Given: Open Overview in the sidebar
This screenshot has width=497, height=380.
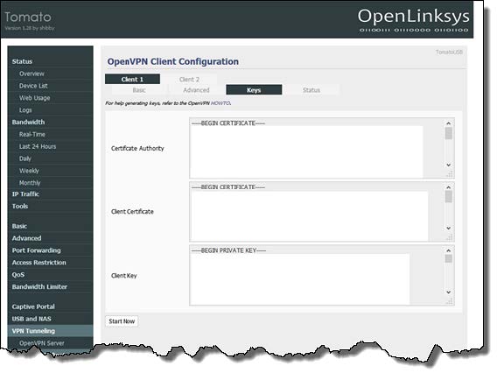Looking at the screenshot, I should [31, 74].
